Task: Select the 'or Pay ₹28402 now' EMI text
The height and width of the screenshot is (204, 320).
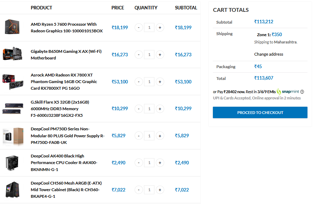Action: pyautogui.click(x=229, y=92)
